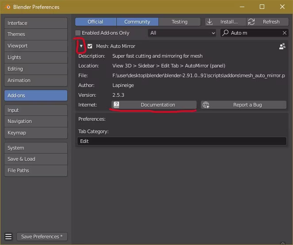
Task: Open the 'All' category dropdown
Action: point(182,33)
